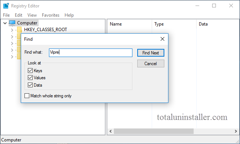Image resolution: width=240 pixels, height=144 pixels.
Task: Open the Favorites menu
Action: coord(50,15)
